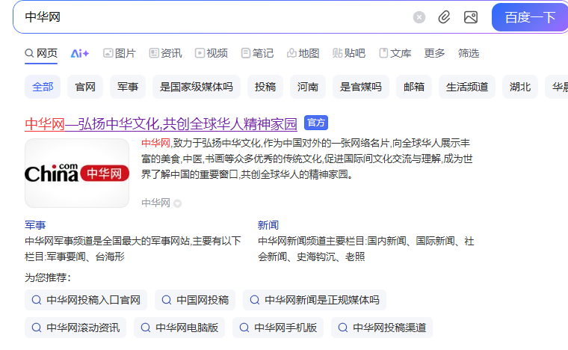Viewport: 568px width, 350px height.
Task: Open the Ai+ tab
Action: pyautogui.click(x=80, y=54)
